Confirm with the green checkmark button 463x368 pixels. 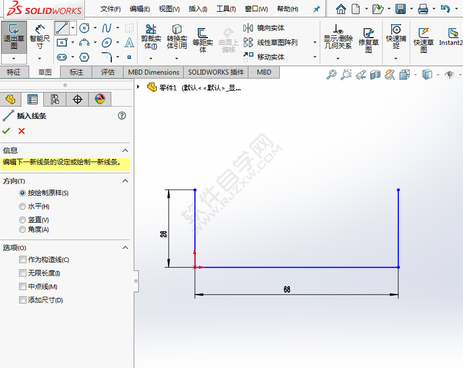(x=7, y=131)
